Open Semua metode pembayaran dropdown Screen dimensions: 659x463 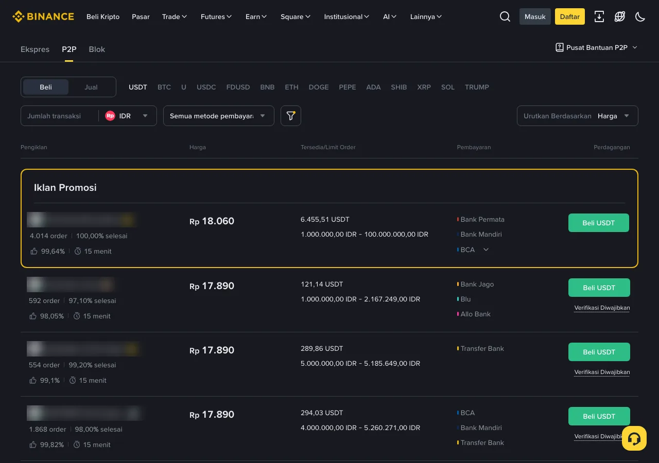tap(219, 116)
